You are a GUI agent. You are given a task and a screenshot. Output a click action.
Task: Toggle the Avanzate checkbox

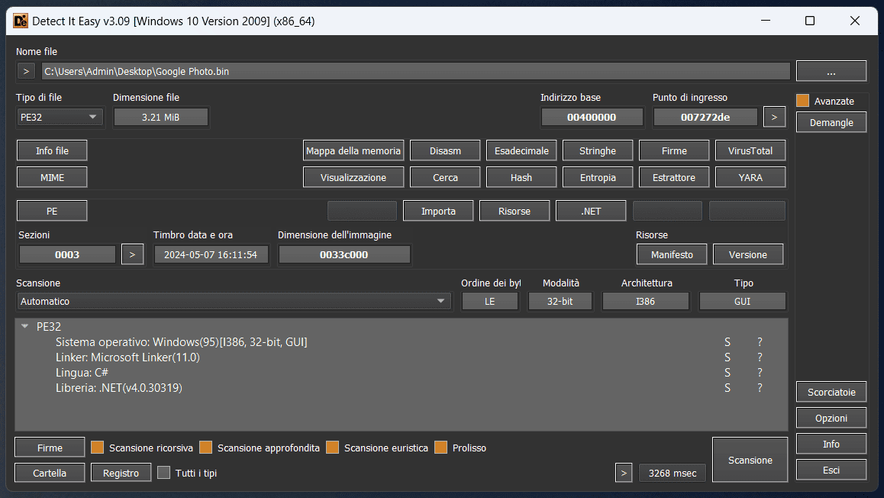(x=802, y=101)
